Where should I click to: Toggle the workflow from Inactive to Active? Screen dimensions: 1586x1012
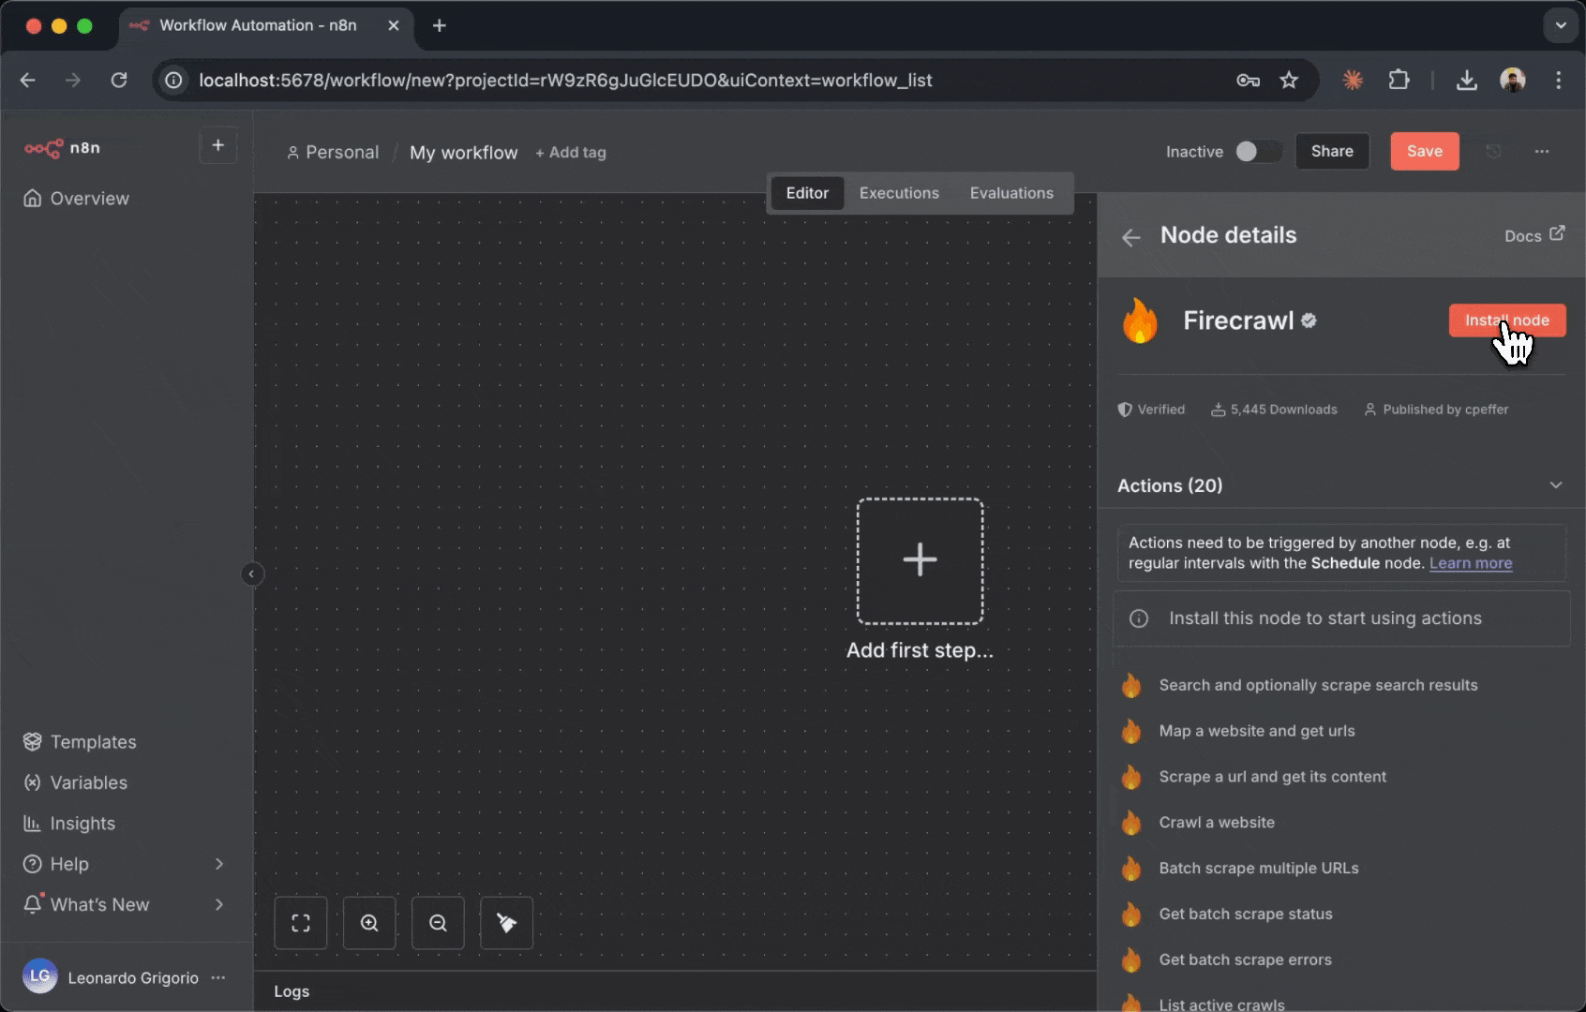pyautogui.click(x=1257, y=151)
